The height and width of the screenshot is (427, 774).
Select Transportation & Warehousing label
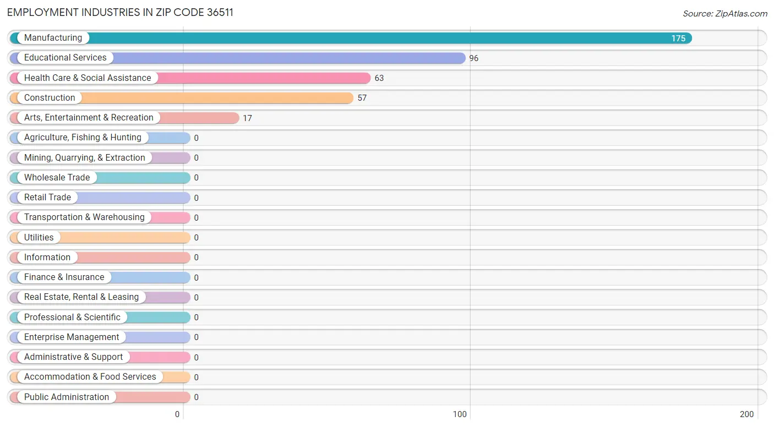[x=84, y=217]
